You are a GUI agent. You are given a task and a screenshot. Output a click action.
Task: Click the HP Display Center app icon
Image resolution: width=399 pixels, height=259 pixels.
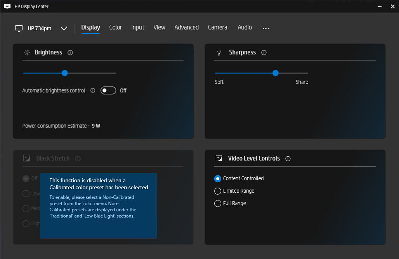[7, 6]
